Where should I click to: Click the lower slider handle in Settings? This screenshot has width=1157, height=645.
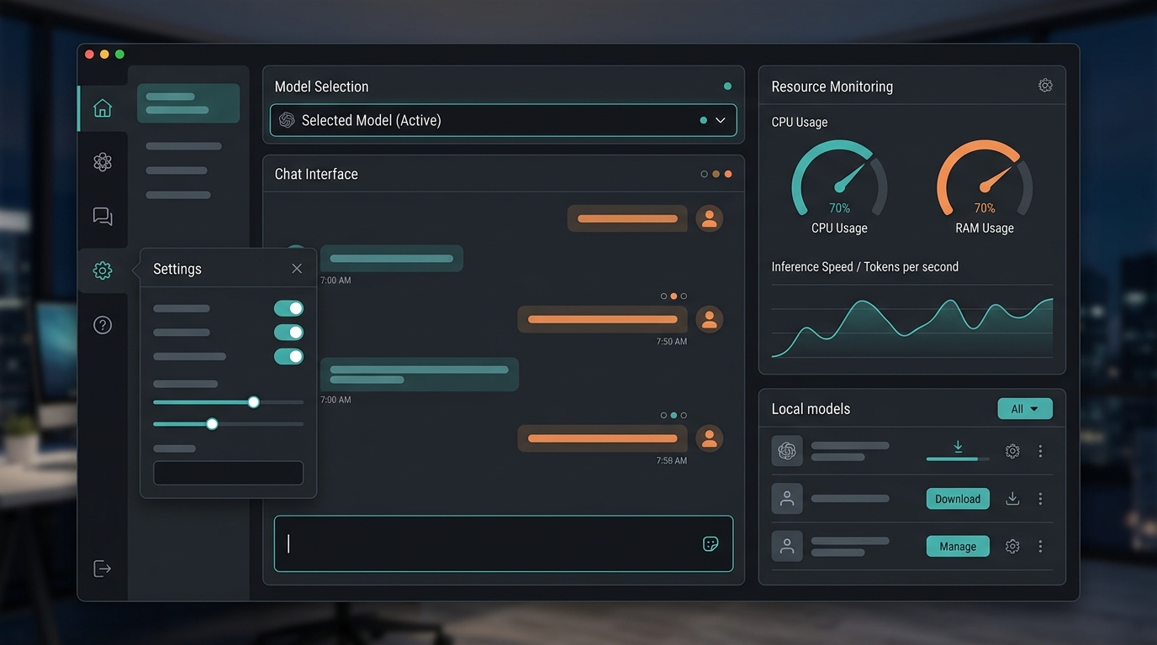coord(212,424)
